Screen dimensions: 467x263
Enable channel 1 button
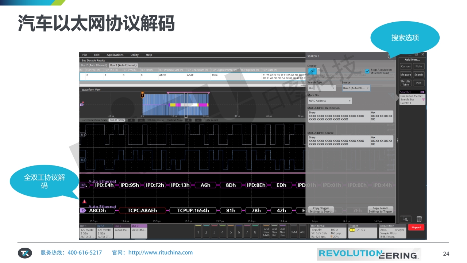pos(198,232)
